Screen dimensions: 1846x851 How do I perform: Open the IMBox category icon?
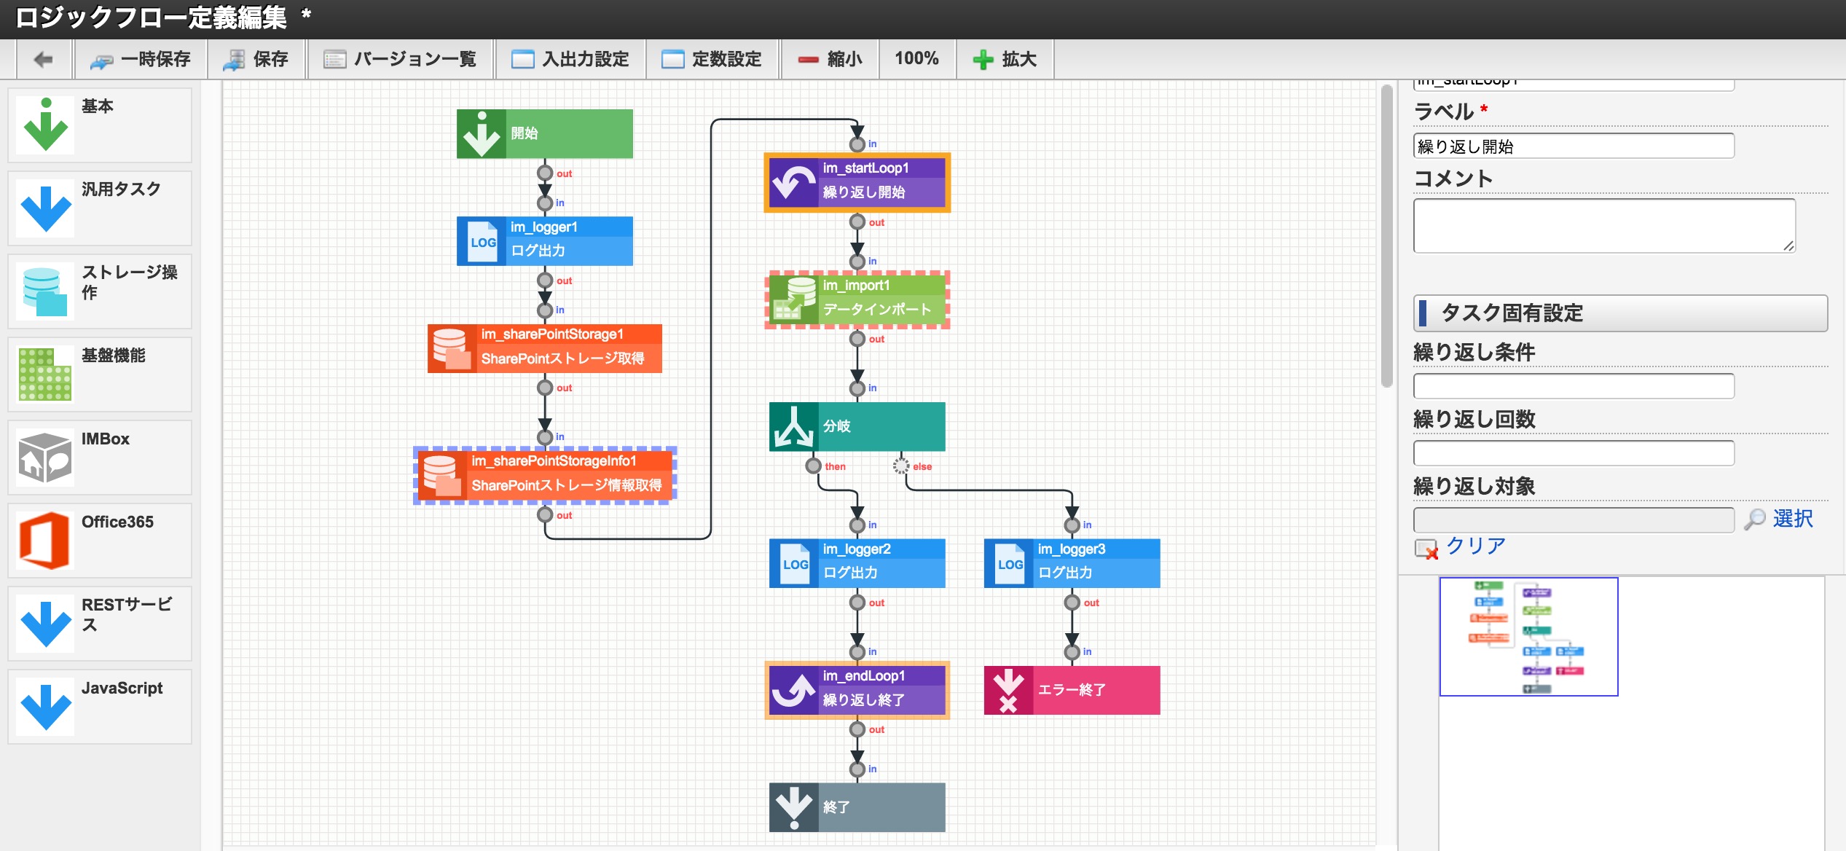click(x=44, y=457)
